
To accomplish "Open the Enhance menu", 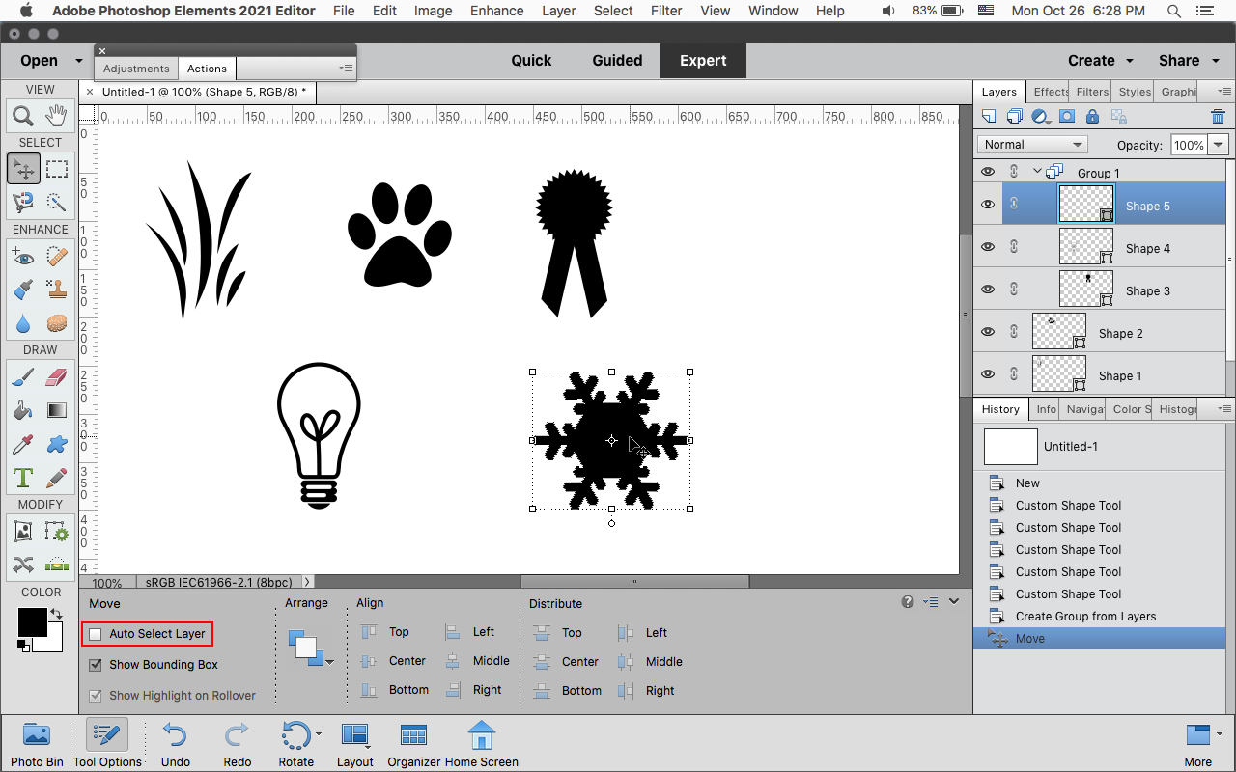I will coord(496,11).
